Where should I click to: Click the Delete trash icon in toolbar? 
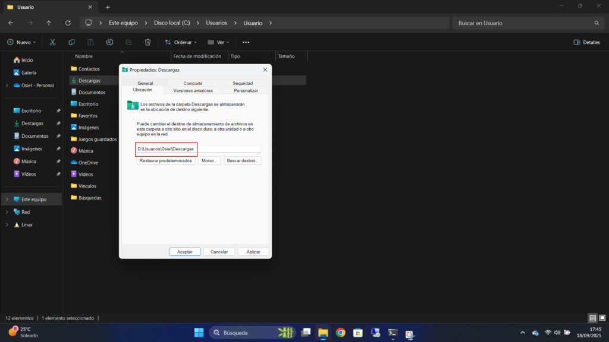coord(147,42)
